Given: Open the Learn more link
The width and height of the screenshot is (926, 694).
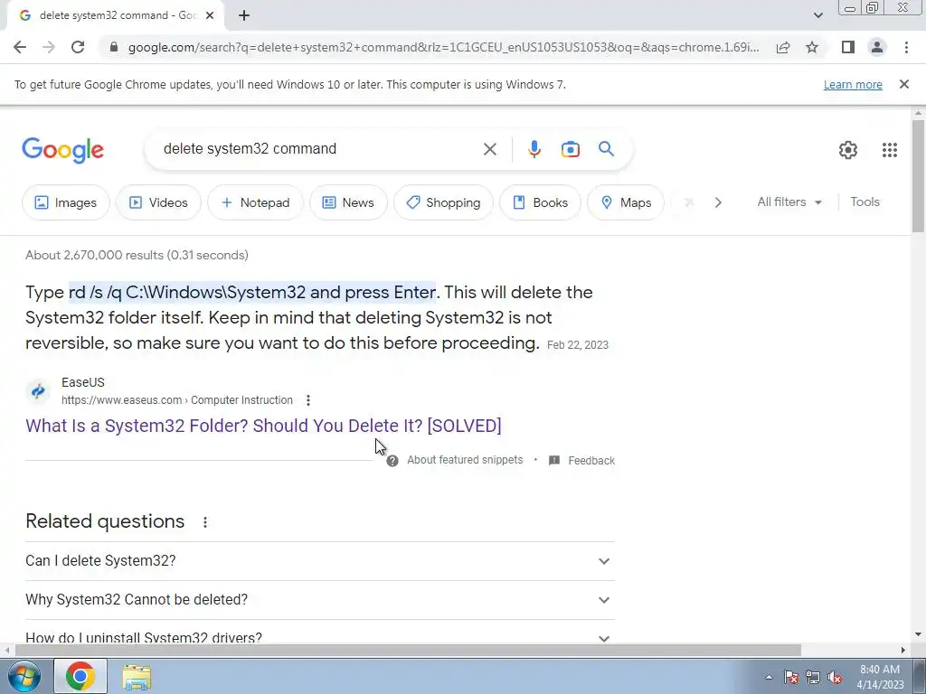Looking at the screenshot, I should tap(853, 84).
